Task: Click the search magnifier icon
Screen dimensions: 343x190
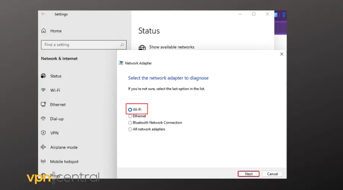Action: click(122, 45)
